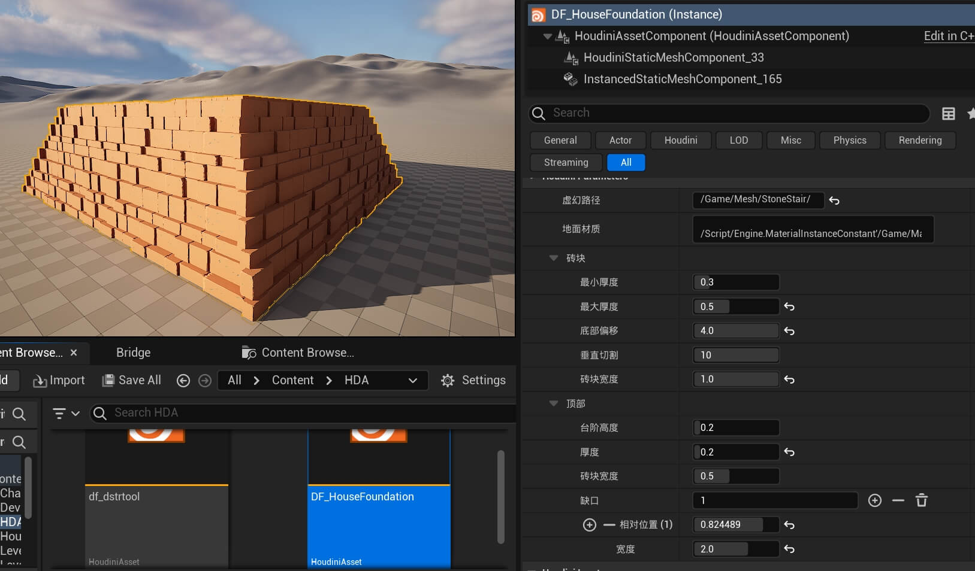Viewport: 975px width, 571px height.
Task: Click the Import button
Action: (x=59, y=381)
